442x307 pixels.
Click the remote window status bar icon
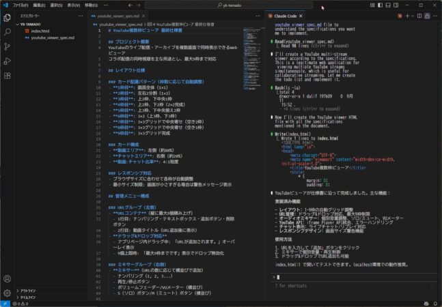coord(5,304)
